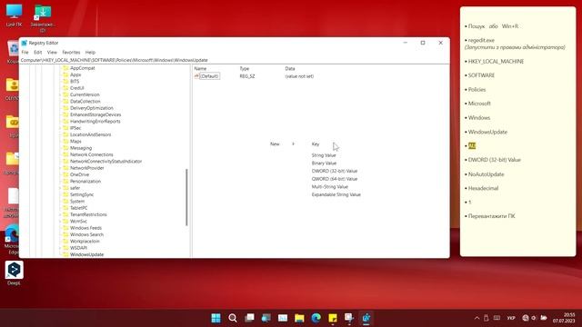Select Multi-String Value from the submenu
The width and height of the screenshot is (582, 327).
(329, 186)
